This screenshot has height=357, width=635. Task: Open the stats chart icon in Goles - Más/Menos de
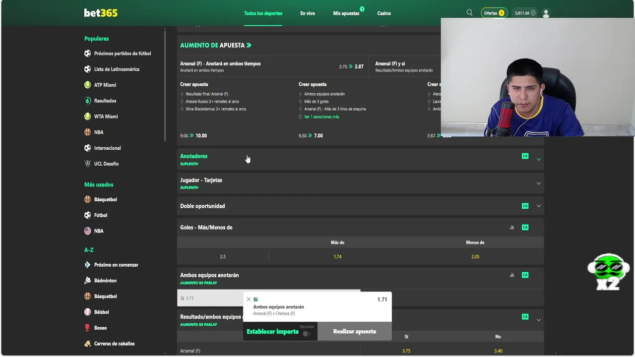[512, 228]
